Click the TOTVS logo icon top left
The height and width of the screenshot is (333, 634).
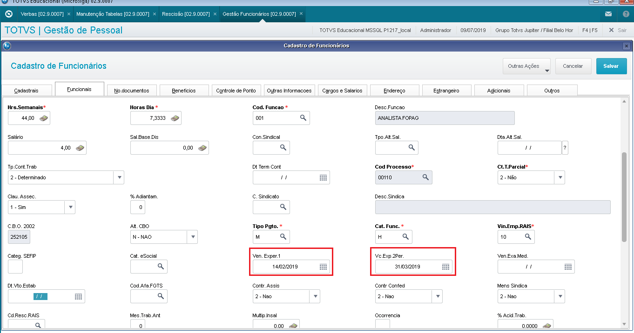[x=8, y=14]
